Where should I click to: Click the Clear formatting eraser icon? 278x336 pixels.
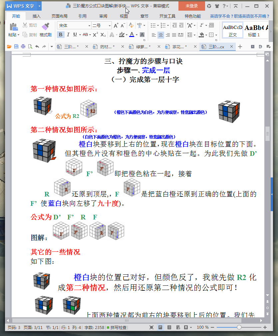(x=131, y=26)
